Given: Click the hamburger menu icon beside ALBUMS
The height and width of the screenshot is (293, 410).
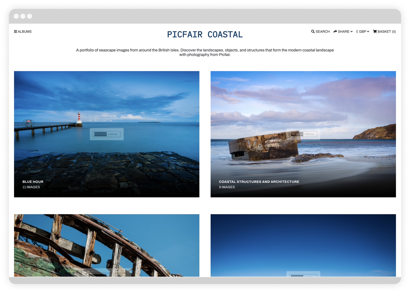Looking at the screenshot, I should (15, 31).
